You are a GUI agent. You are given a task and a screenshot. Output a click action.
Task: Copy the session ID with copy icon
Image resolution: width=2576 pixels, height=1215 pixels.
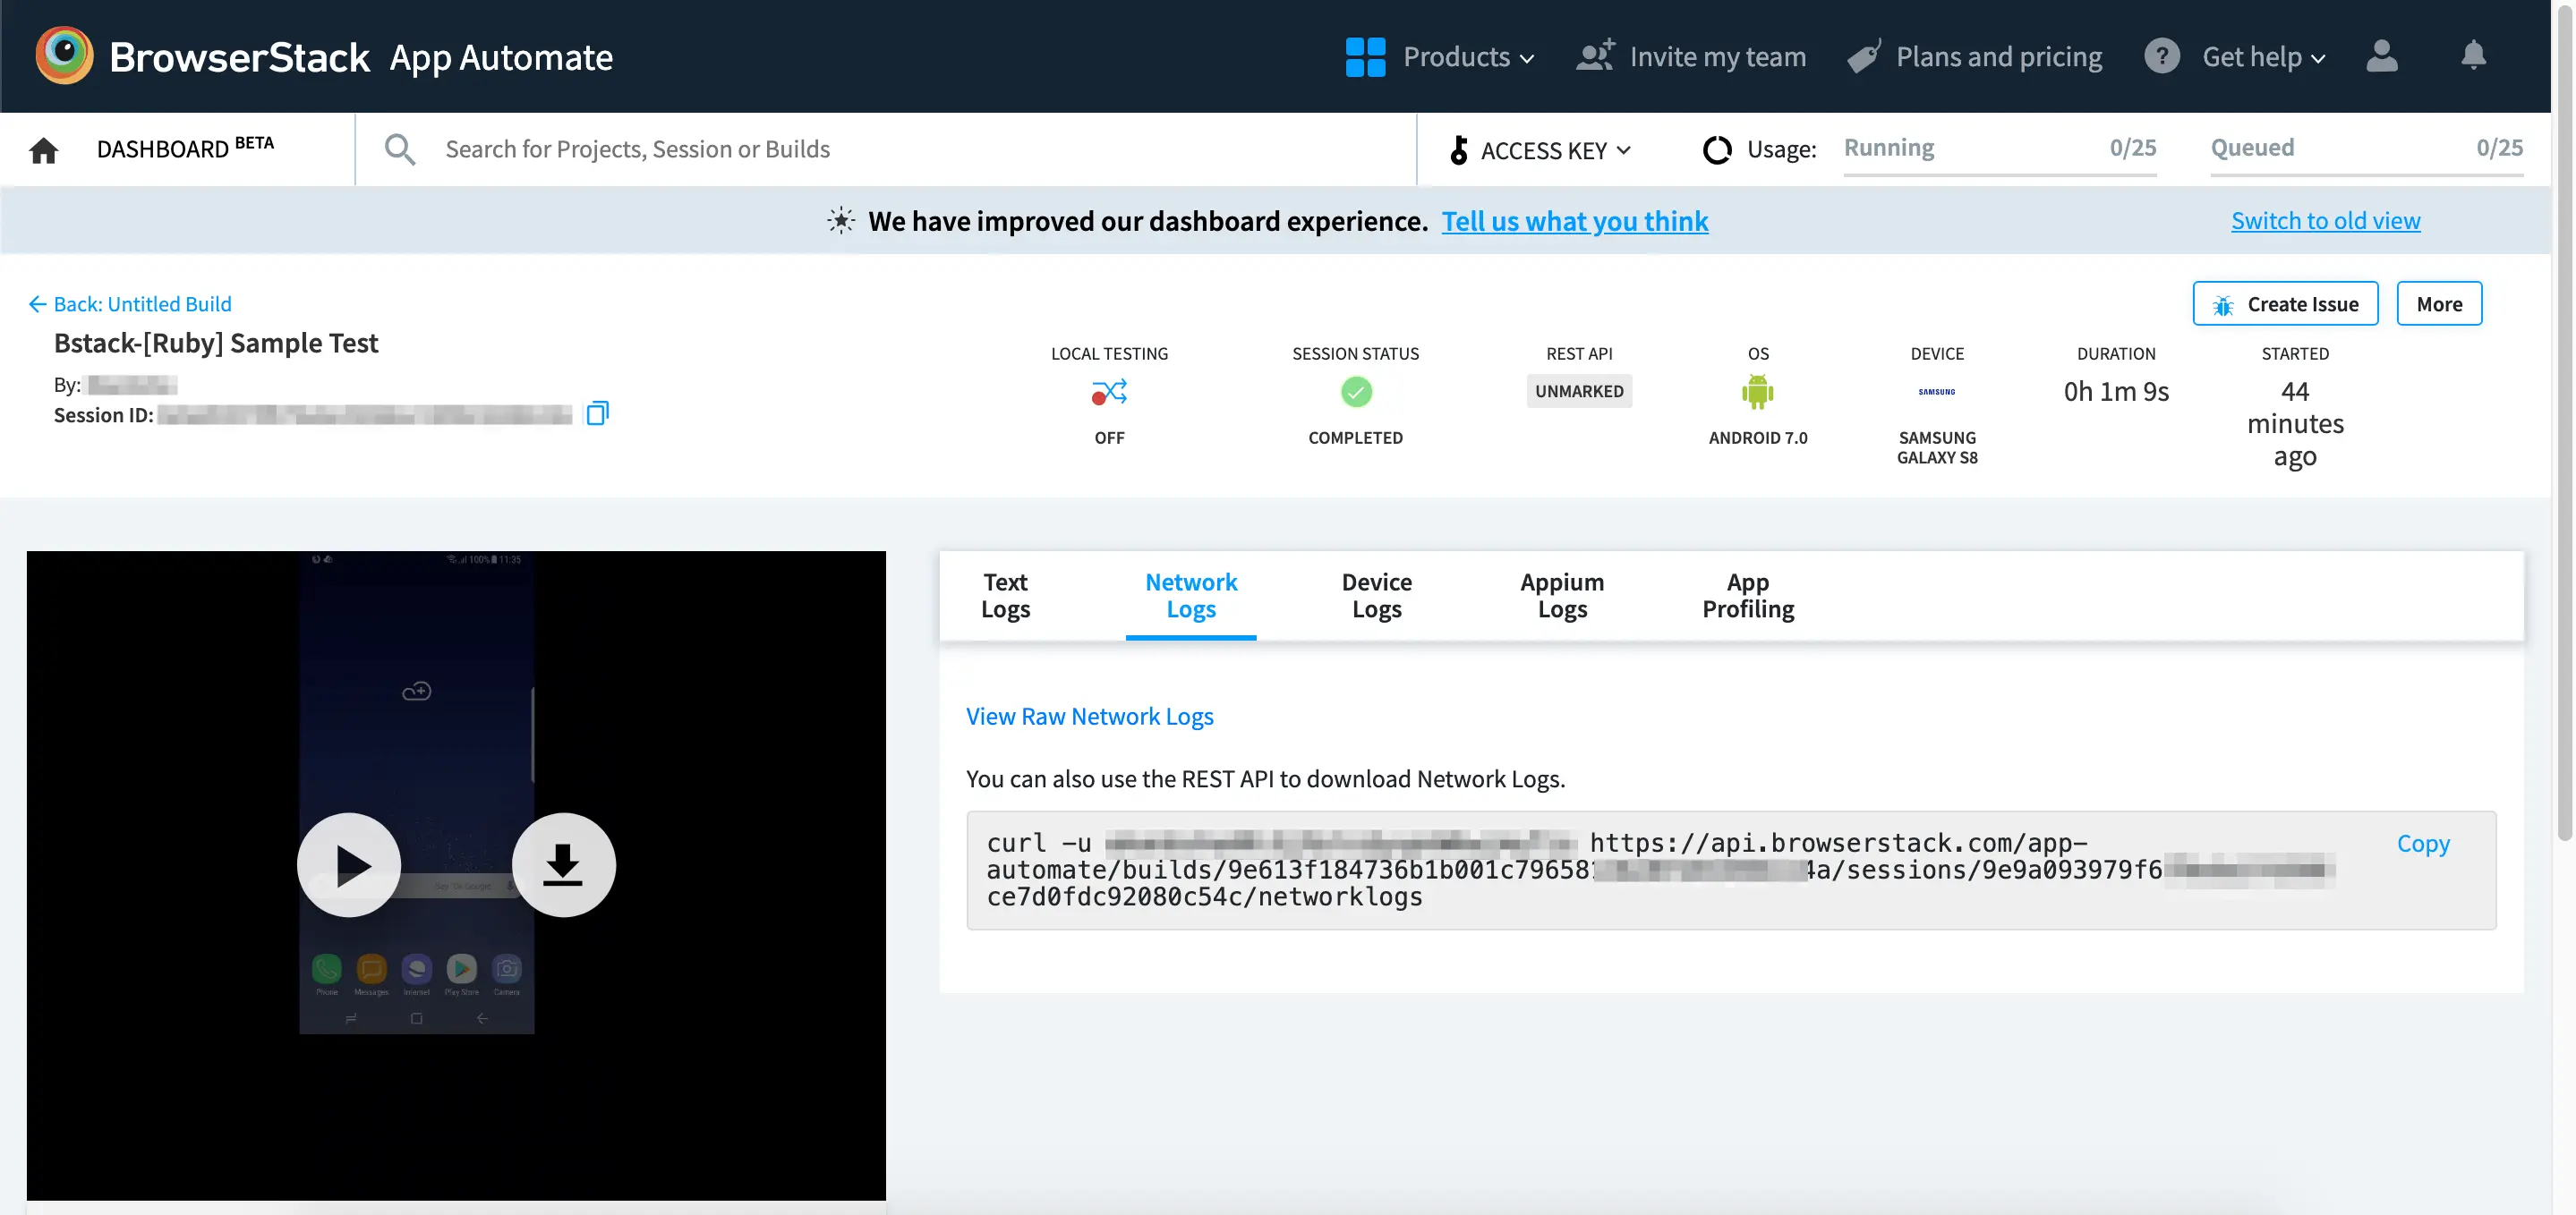pyautogui.click(x=597, y=413)
